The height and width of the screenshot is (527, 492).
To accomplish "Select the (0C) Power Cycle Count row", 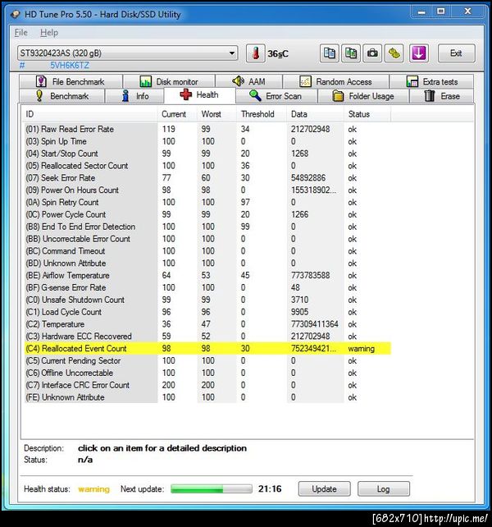I will click(207, 214).
